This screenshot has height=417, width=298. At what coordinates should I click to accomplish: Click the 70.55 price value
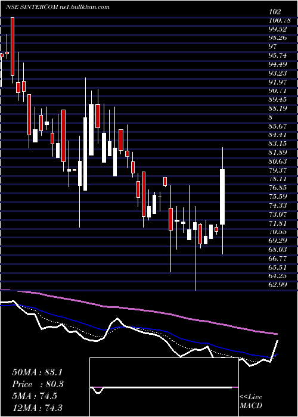[278, 232]
